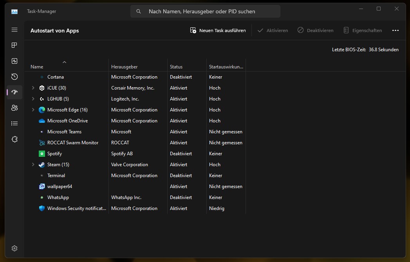410x262 pixels.
Task: Click the Cortana app icon
Action: pos(42,77)
